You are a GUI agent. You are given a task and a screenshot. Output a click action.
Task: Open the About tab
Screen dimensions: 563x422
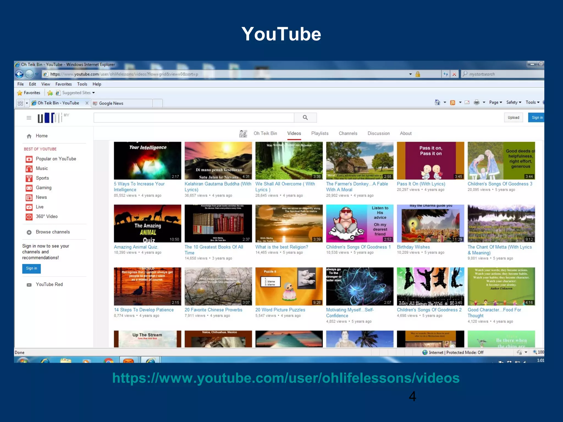pos(406,133)
